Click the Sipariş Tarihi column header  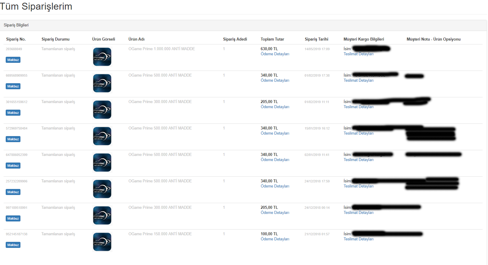coord(316,39)
